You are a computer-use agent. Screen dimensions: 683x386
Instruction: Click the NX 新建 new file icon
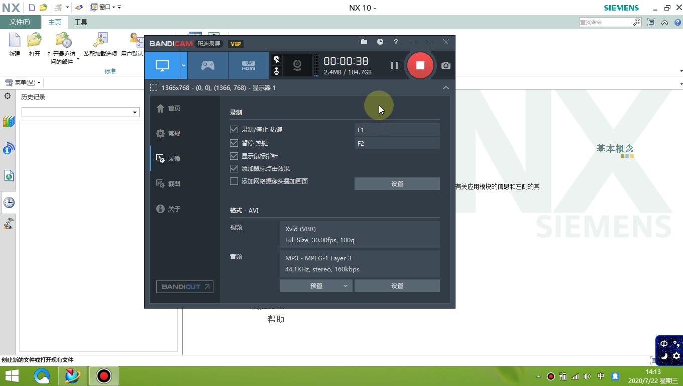click(15, 45)
